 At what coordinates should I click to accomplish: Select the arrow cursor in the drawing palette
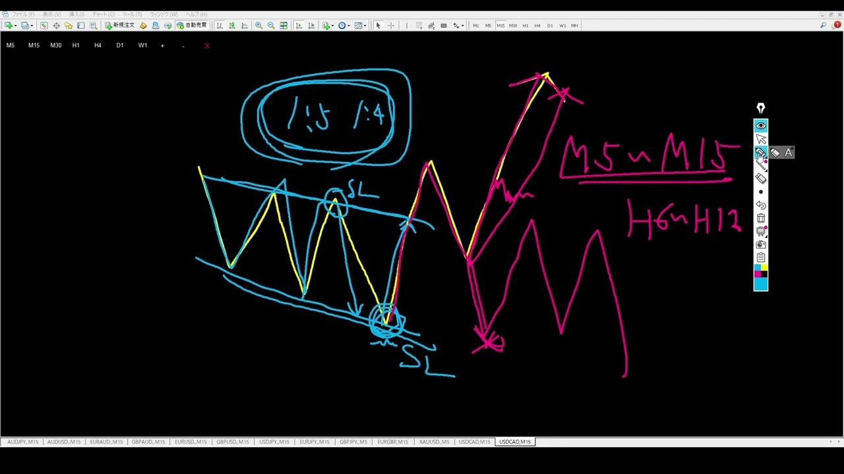[761, 139]
